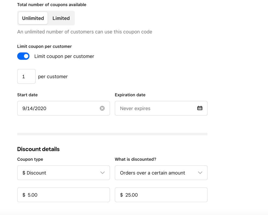Click the Coupon type chevron arrow

coord(102,173)
